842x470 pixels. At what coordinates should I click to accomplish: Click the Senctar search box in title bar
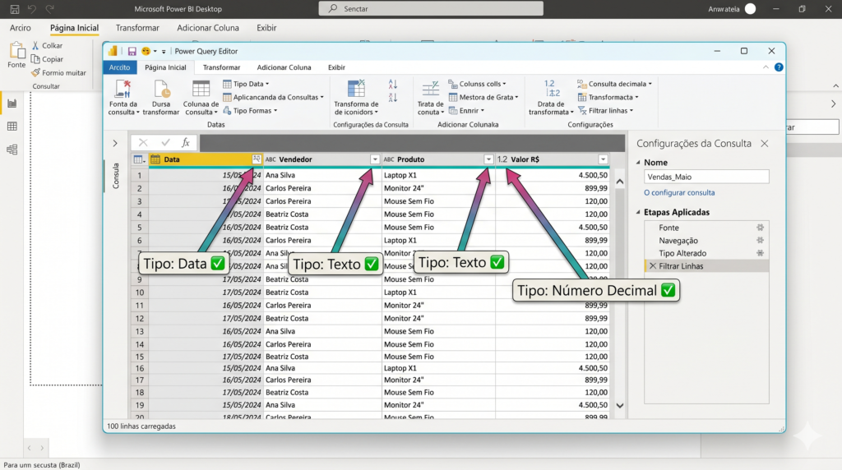[431, 8]
